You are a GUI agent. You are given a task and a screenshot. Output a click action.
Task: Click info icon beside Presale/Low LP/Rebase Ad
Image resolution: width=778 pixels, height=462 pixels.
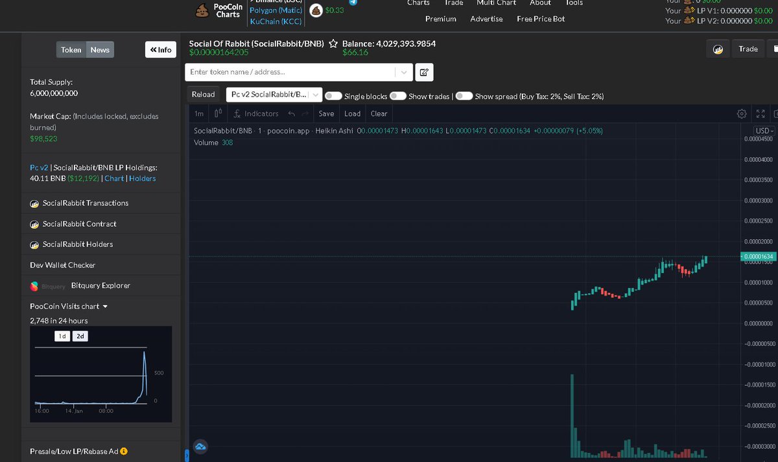[124, 451]
